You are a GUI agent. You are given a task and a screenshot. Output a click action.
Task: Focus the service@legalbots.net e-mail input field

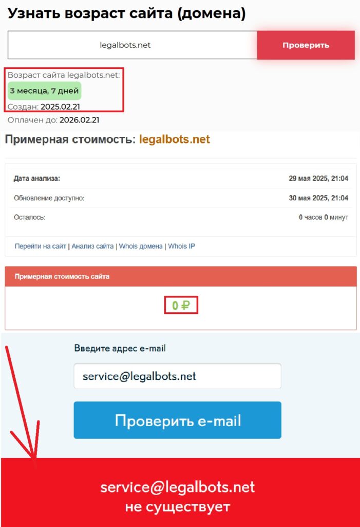tap(178, 376)
